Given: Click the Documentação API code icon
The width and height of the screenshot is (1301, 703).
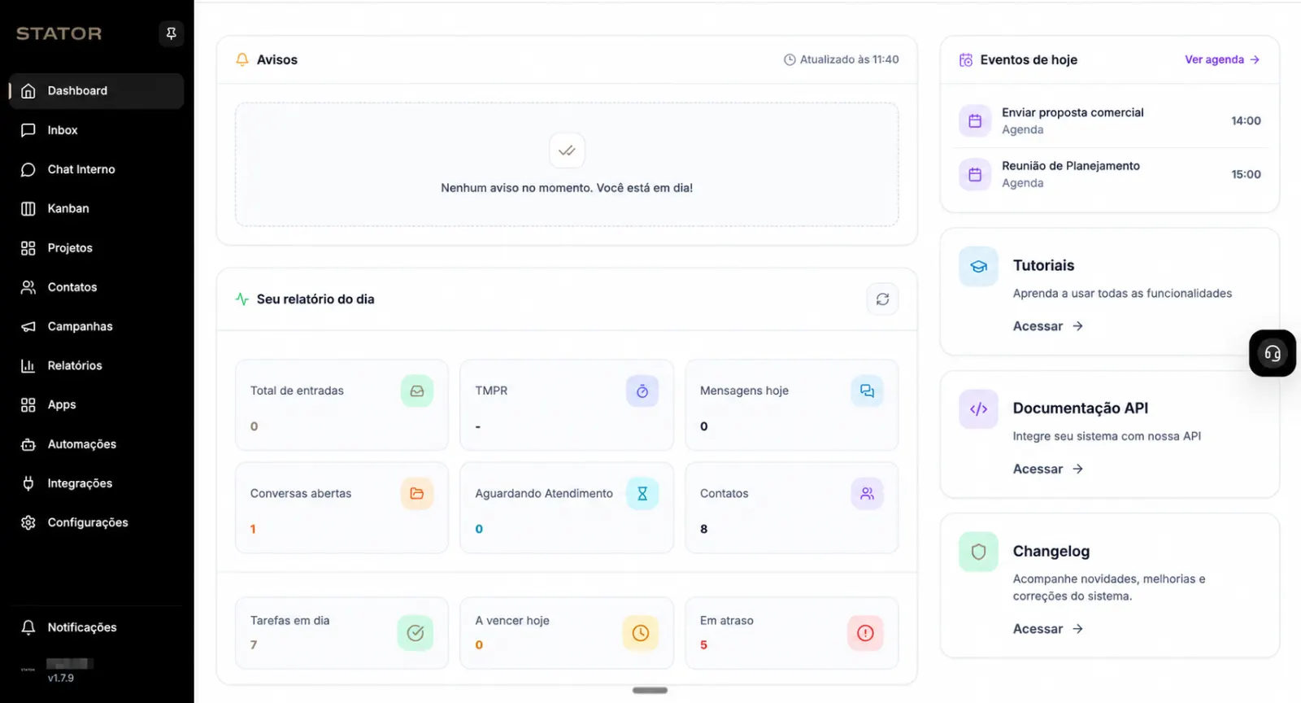Looking at the screenshot, I should click(x=978, y=409).
